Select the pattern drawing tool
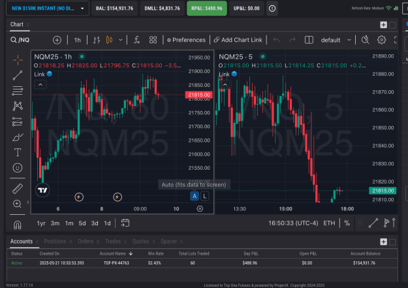 [x=18, y=106]
